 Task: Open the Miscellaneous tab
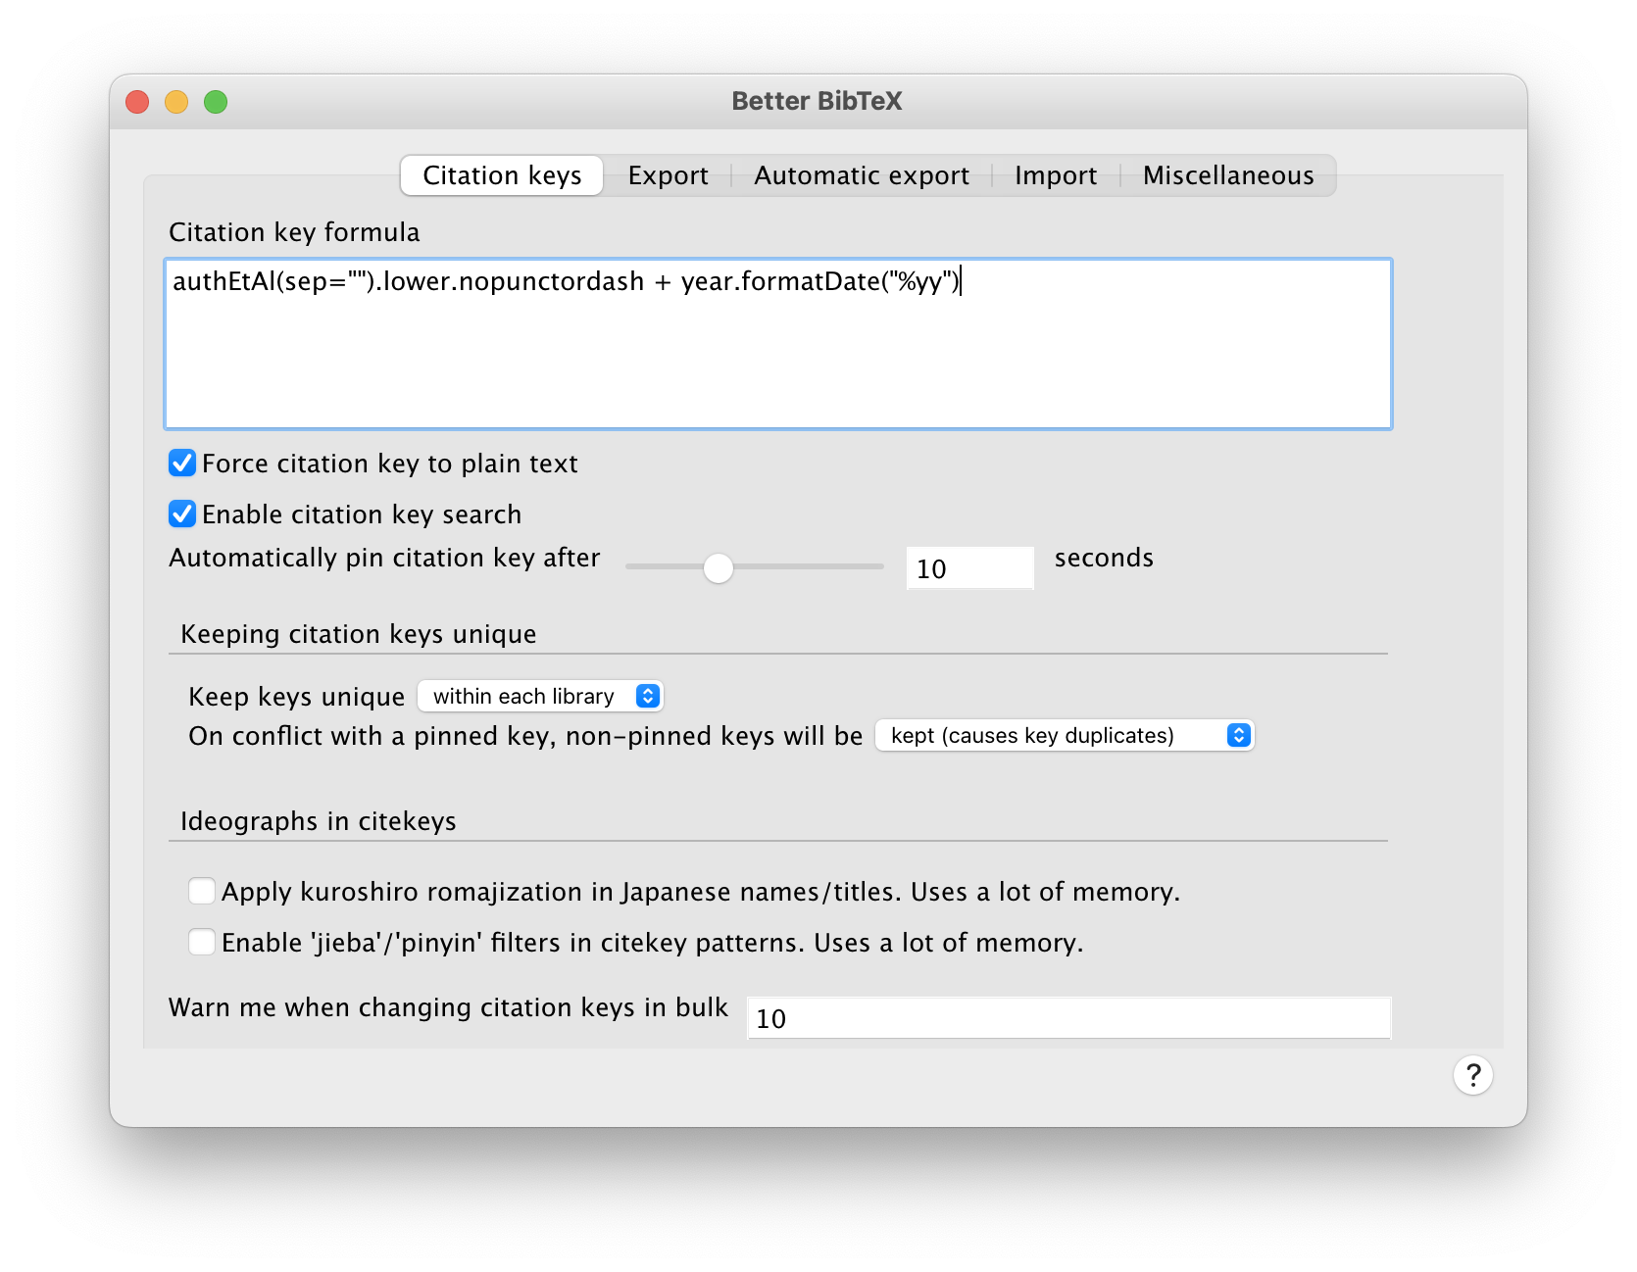(x=1228, y=175)
